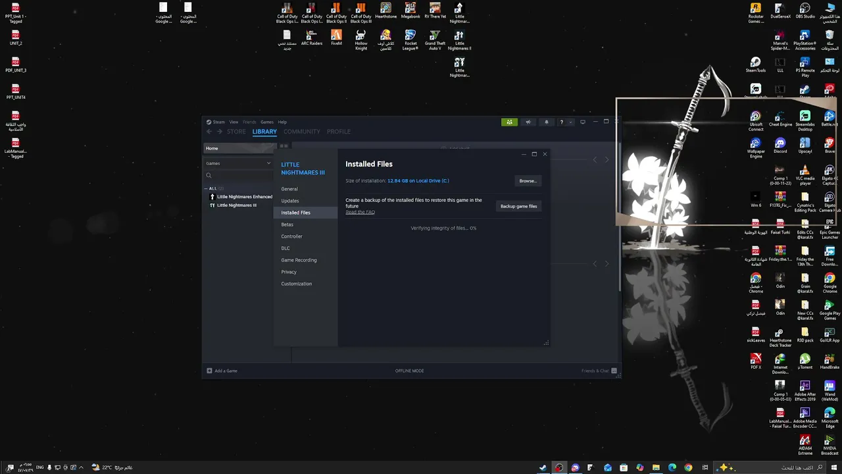Open the Steam menu
Image resolution: width=842 pixels, height=474 pixels.
pos(215,122)
